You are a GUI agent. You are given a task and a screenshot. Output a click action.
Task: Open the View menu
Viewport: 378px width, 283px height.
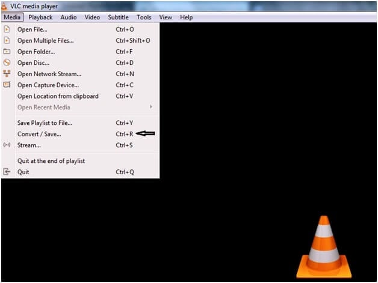pos(166,17)
